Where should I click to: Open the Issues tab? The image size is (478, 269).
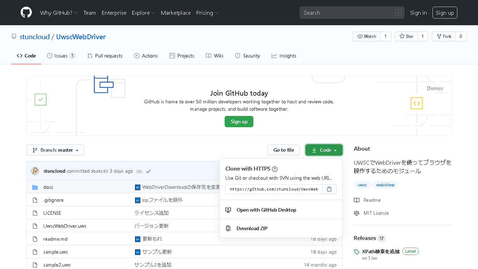(61, 56)
